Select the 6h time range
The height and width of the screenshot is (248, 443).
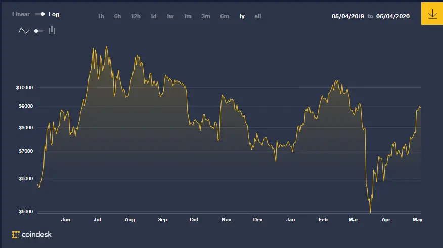(x=117, y=16)
